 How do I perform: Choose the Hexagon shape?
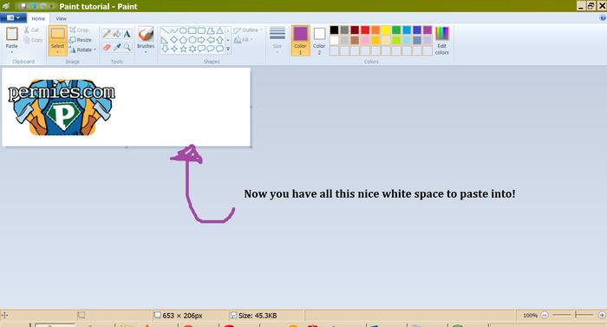[x=193, y=40]
